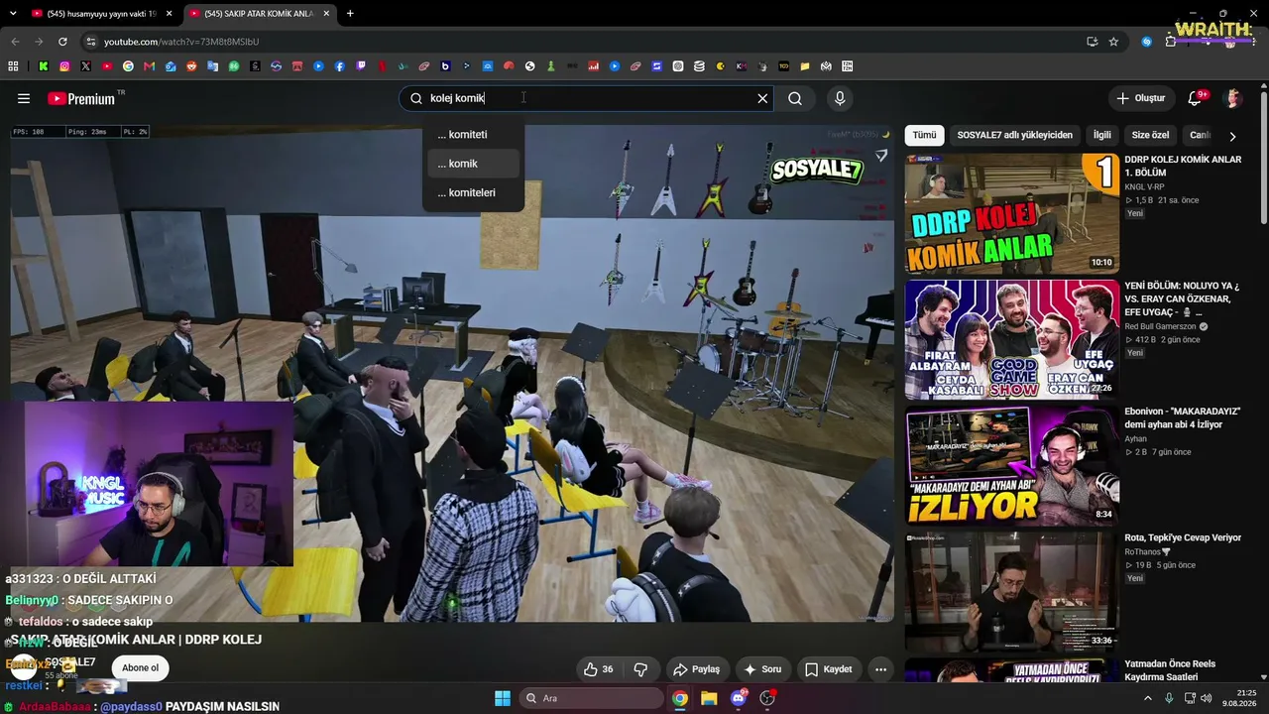
Task: Open the Reddit bookmark
Action: (191, 66)
